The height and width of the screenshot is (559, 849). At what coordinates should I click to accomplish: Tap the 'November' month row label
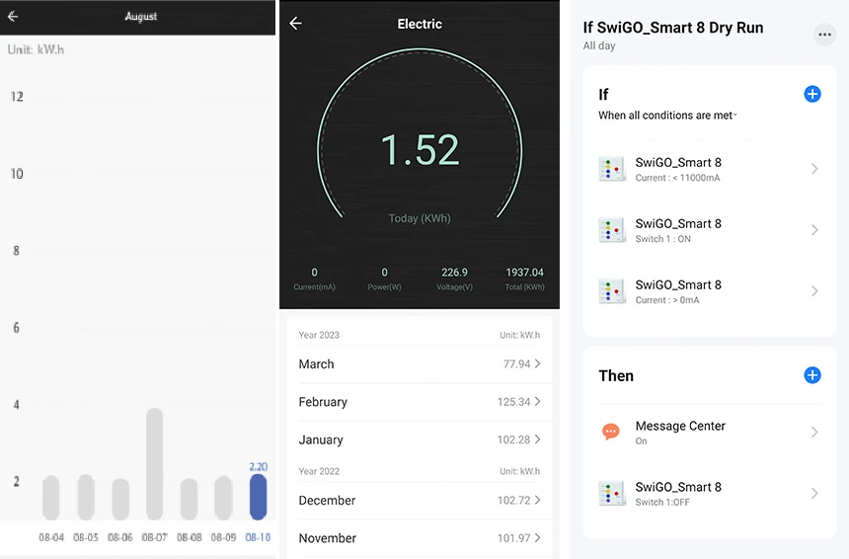pyautogui.click(x=328, y=538)
